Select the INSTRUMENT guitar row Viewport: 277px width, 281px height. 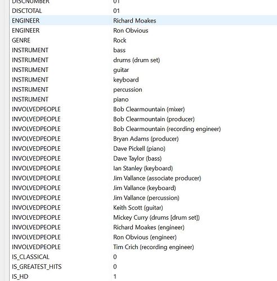point(143,70)
